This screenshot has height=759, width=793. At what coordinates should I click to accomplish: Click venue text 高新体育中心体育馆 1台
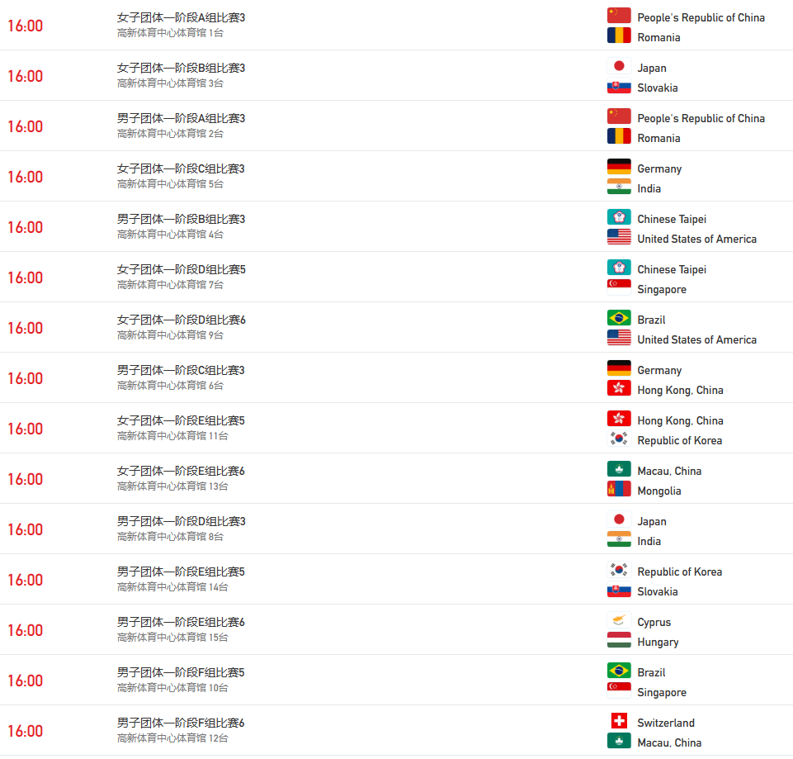[x=170, y=33]
